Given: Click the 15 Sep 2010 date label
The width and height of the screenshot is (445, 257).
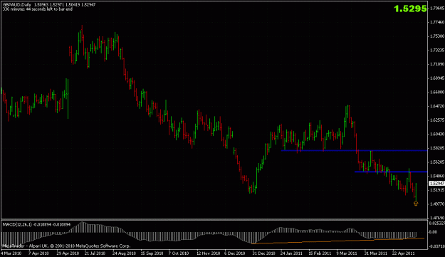Looking at the screenshot, I should click(x=152, y=253).
